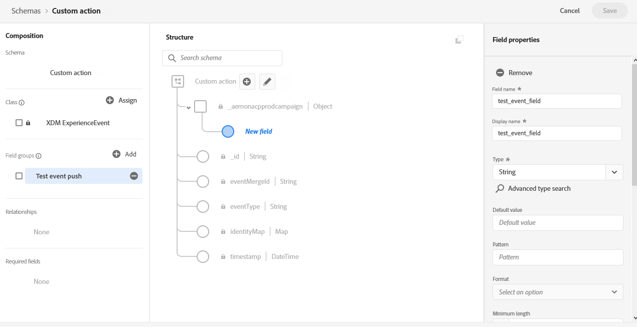Remove the Test event push field group
This screenshot has height=327, width=637.
134,176
